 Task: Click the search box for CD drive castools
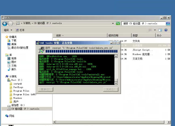(x=143, y=23)
